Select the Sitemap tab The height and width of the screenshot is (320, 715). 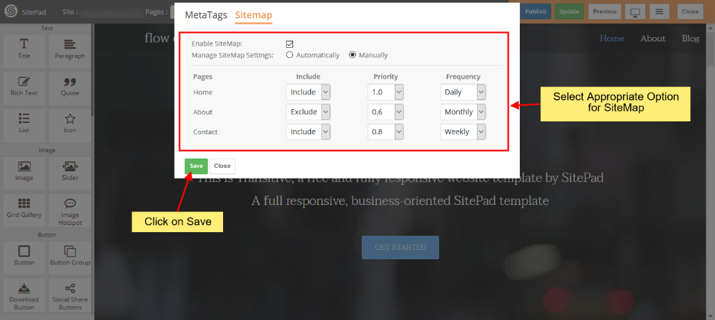point(254,15)
